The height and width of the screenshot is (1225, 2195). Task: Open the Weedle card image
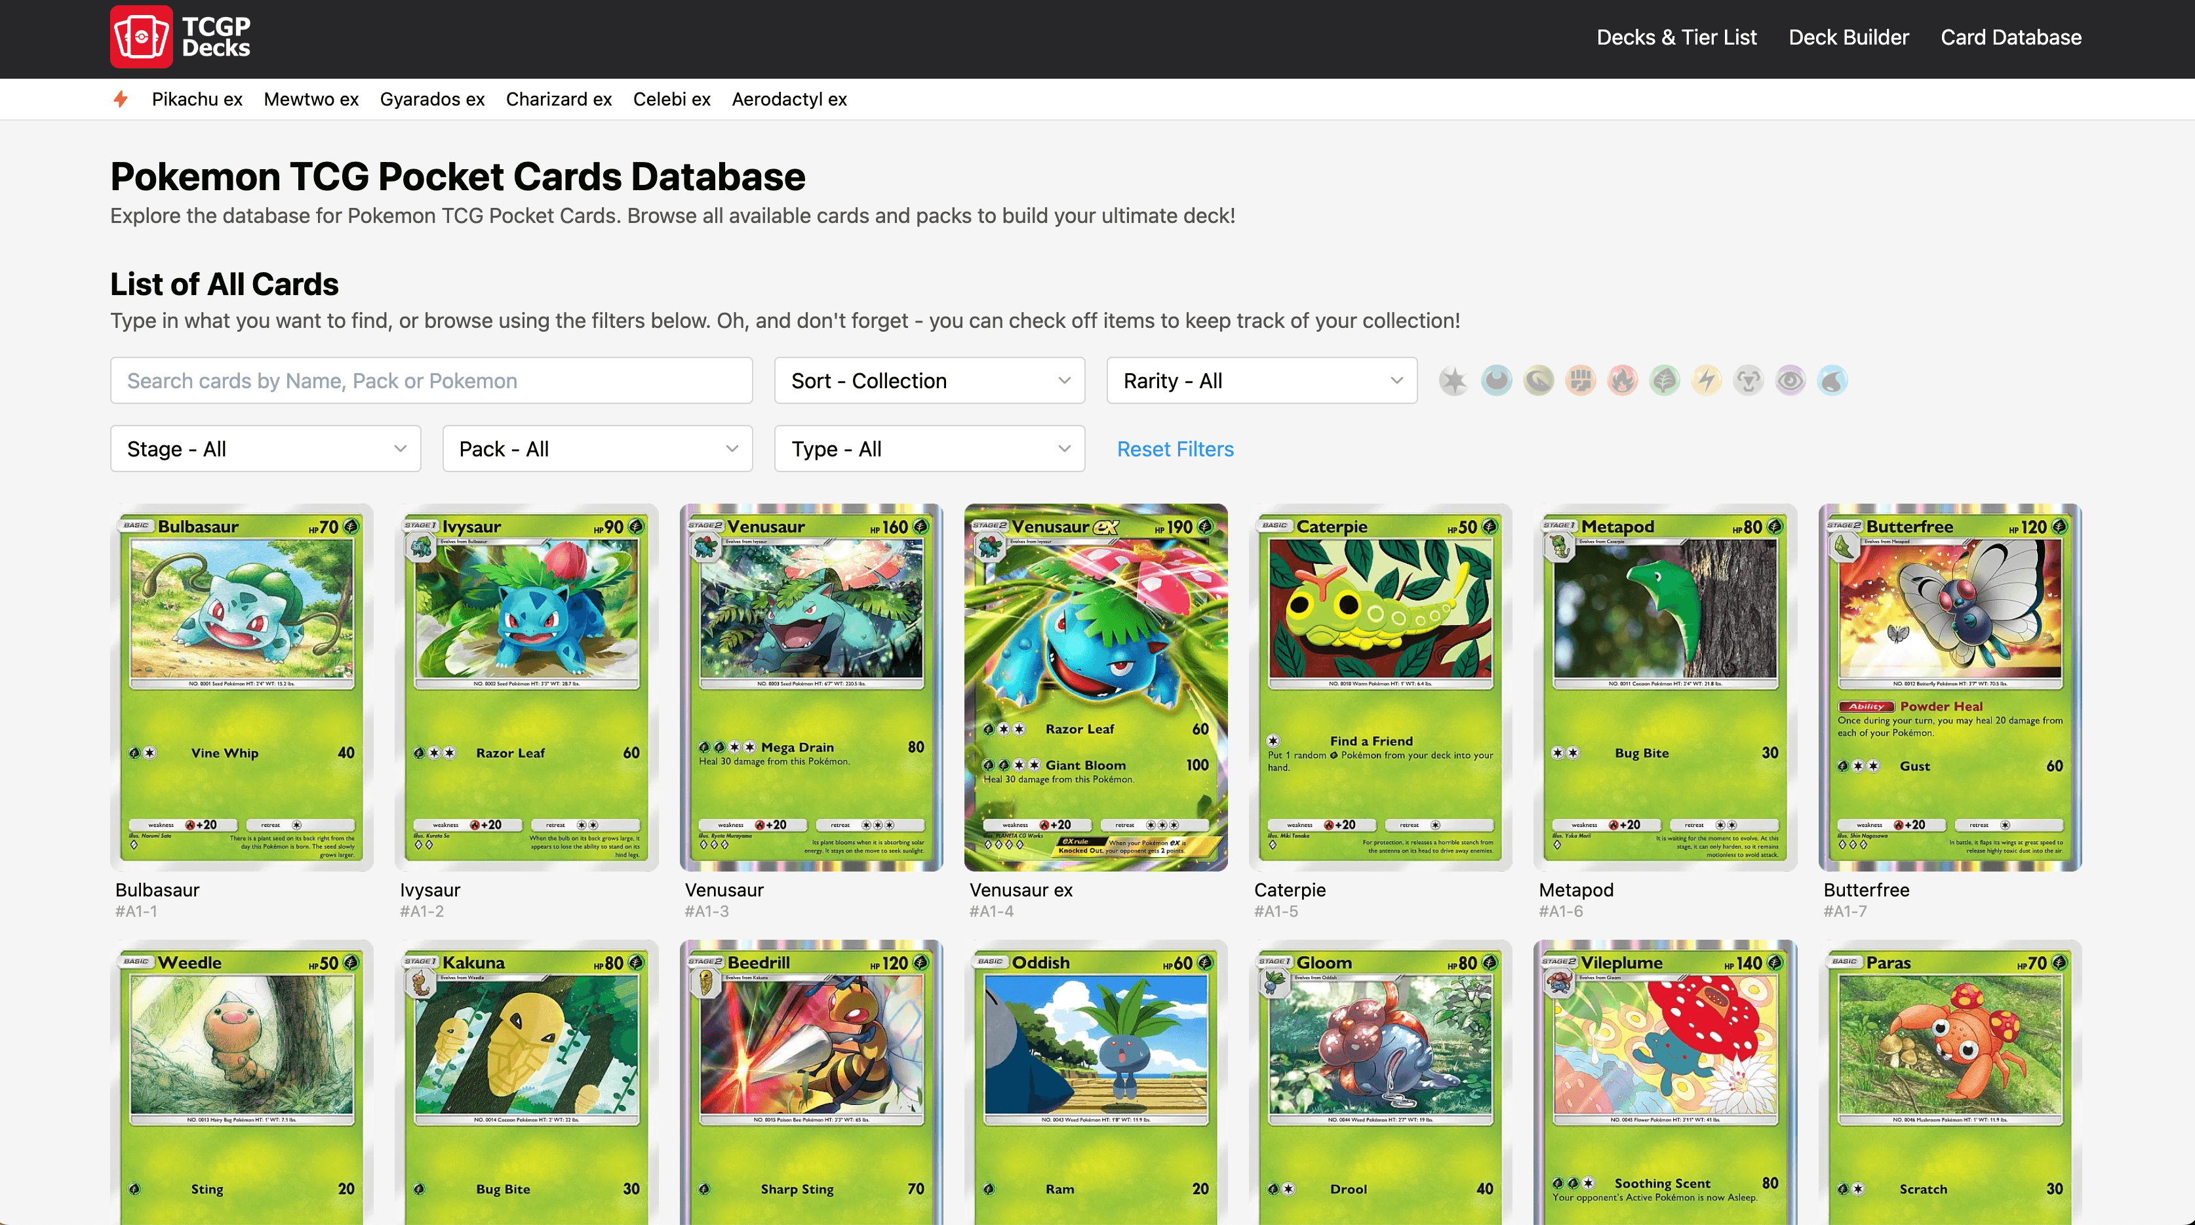pos(242,1082)
